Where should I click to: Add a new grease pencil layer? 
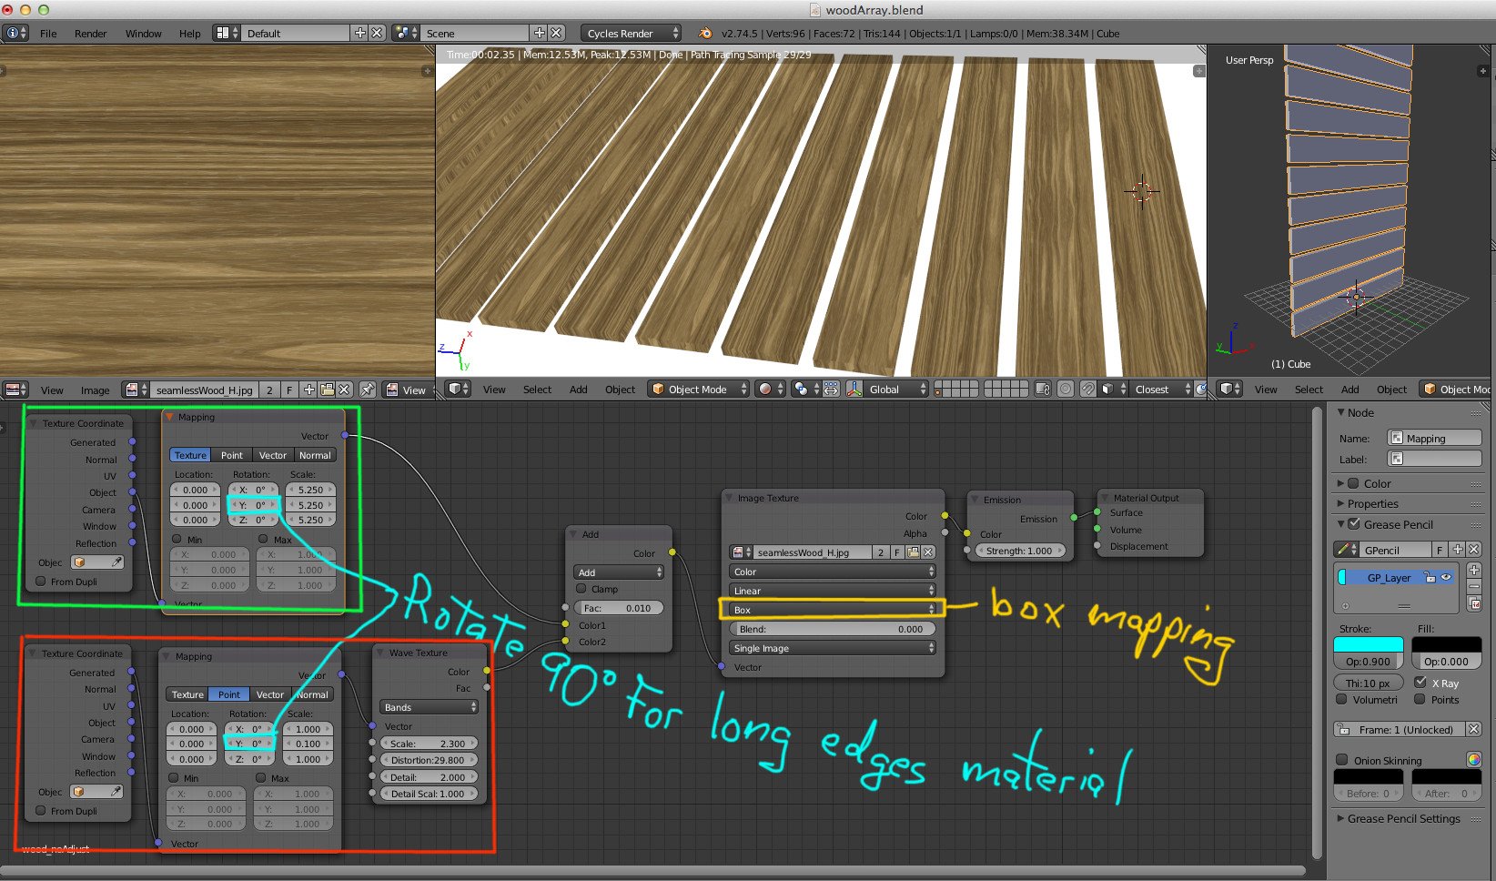1474,571
